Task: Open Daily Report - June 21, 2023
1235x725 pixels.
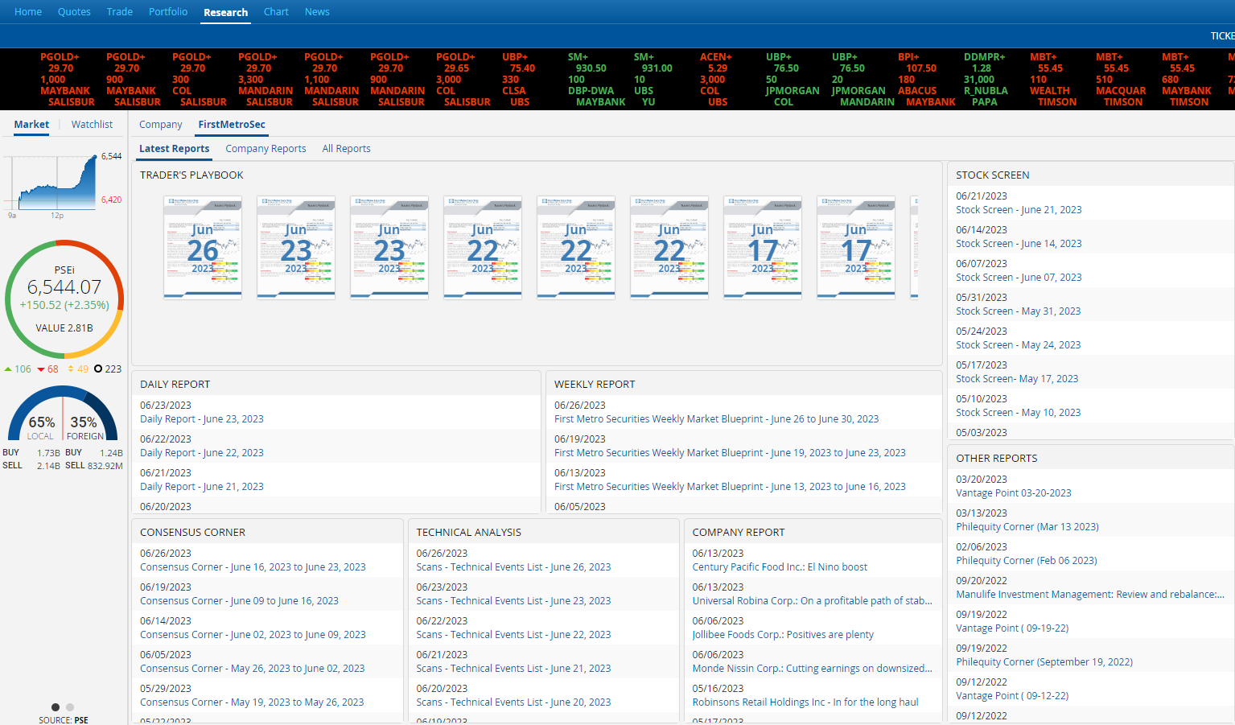Action: pyautogui.click(x=202, y=487)
